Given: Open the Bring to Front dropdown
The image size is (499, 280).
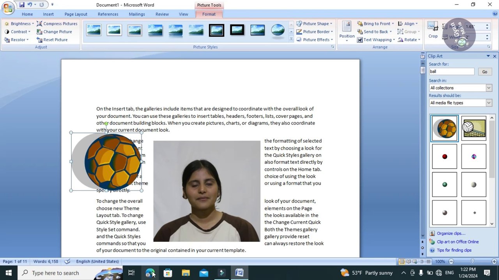Looking at the screenshot, I should [x=375, y=24].
